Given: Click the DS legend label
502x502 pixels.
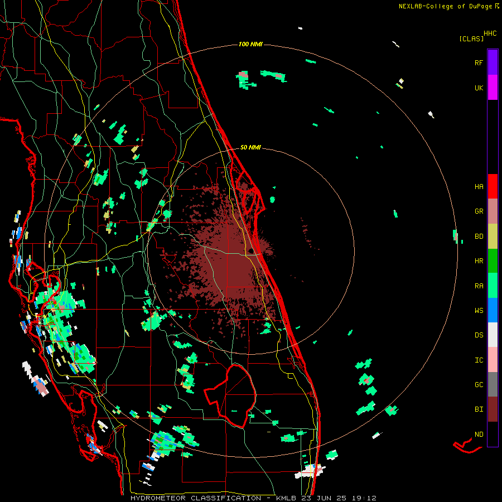Looking at the screenshot, I should click(479, 335).
